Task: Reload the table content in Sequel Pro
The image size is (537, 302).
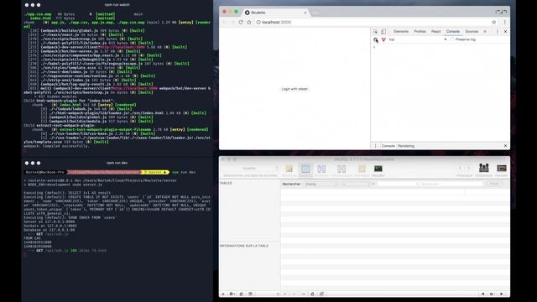Action: [312, 294]
